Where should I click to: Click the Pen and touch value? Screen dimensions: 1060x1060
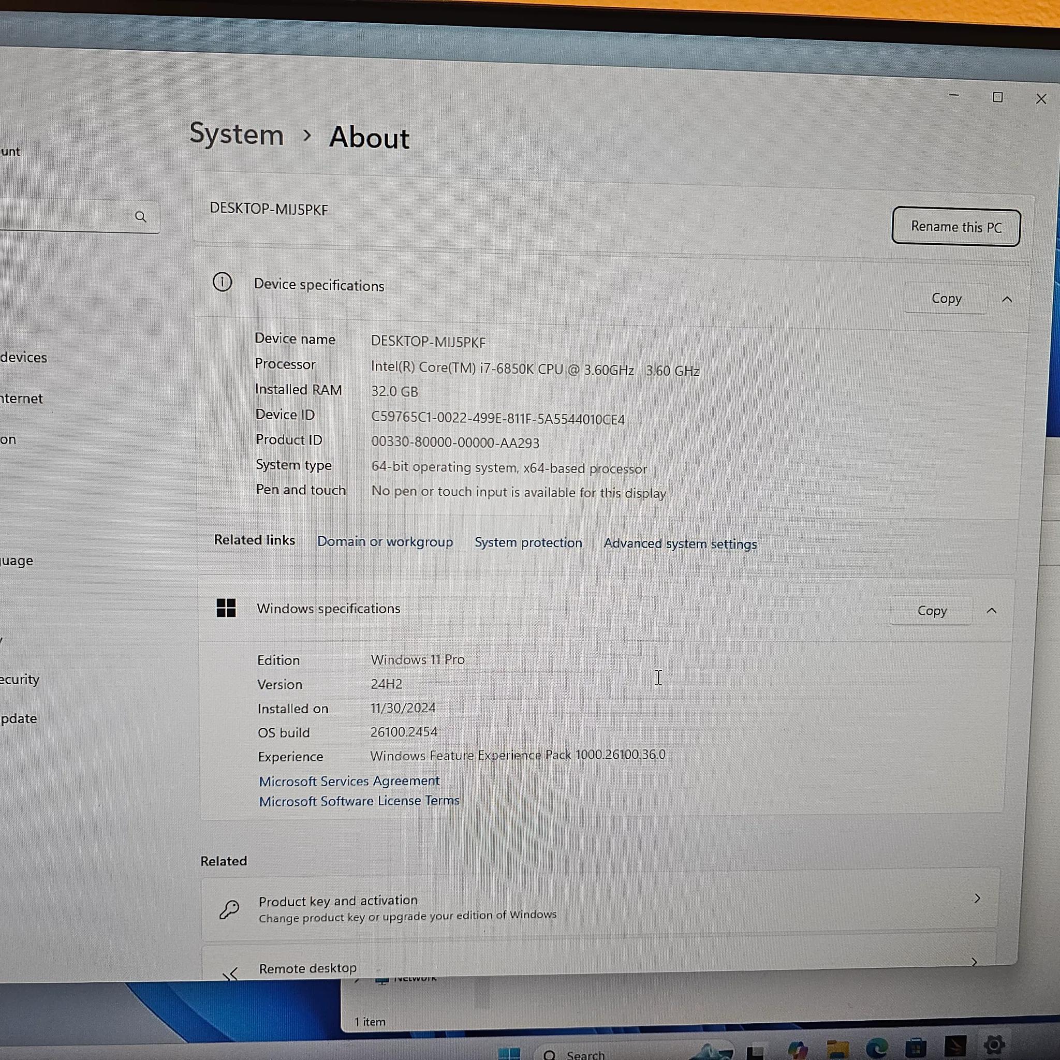[519, 492]
